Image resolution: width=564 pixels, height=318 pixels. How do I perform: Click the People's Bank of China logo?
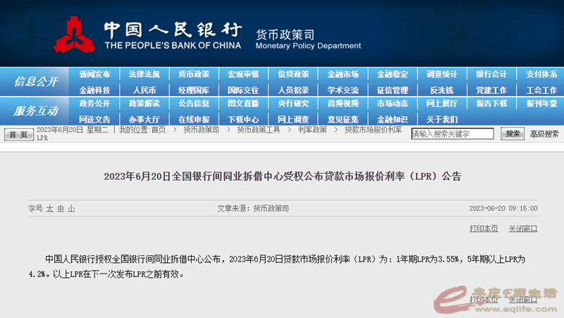tap(73, 34)
